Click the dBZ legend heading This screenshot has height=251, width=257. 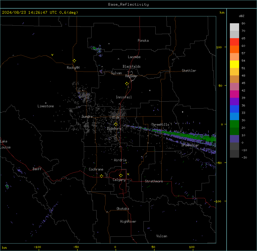point(241,16)
